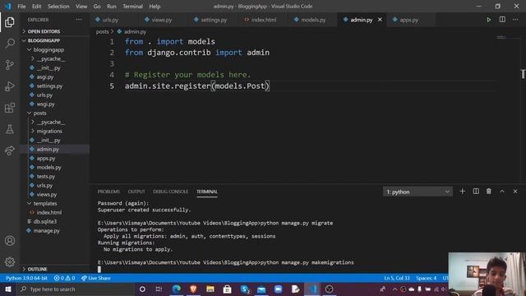Open editor More Actions ellipsis

[x=515, y=20]
